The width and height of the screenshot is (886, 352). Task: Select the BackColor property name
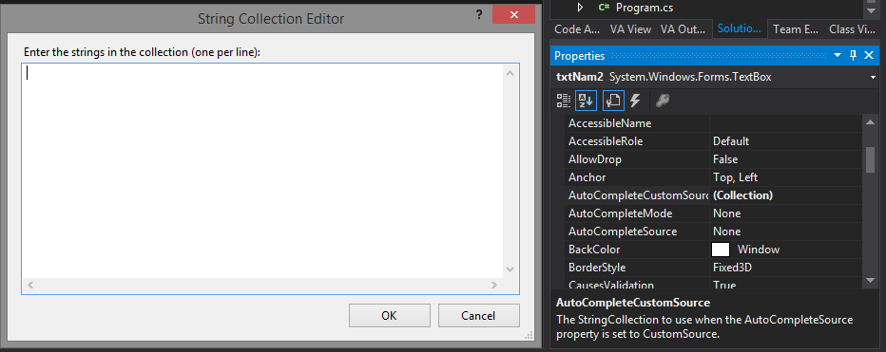tap(594, 250)
